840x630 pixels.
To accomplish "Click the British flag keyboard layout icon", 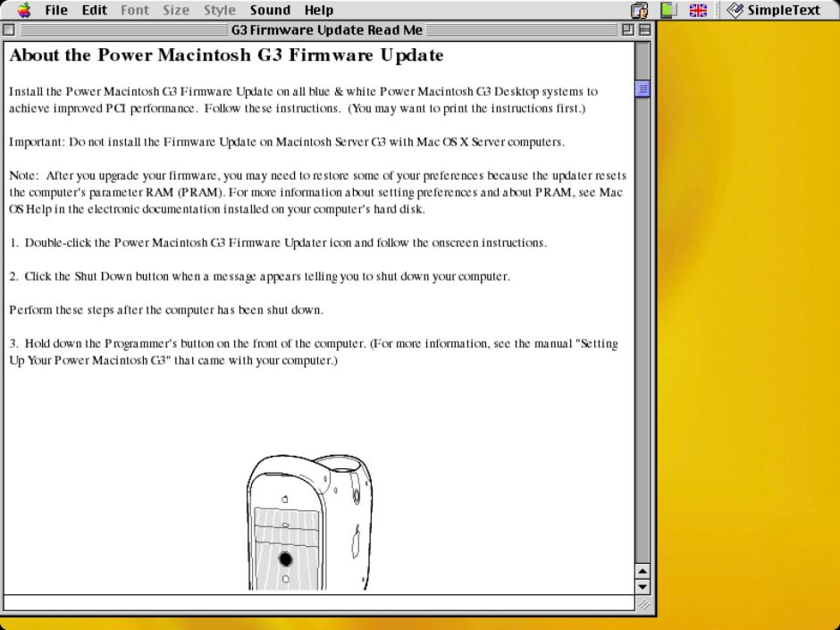I will (698, 10).
